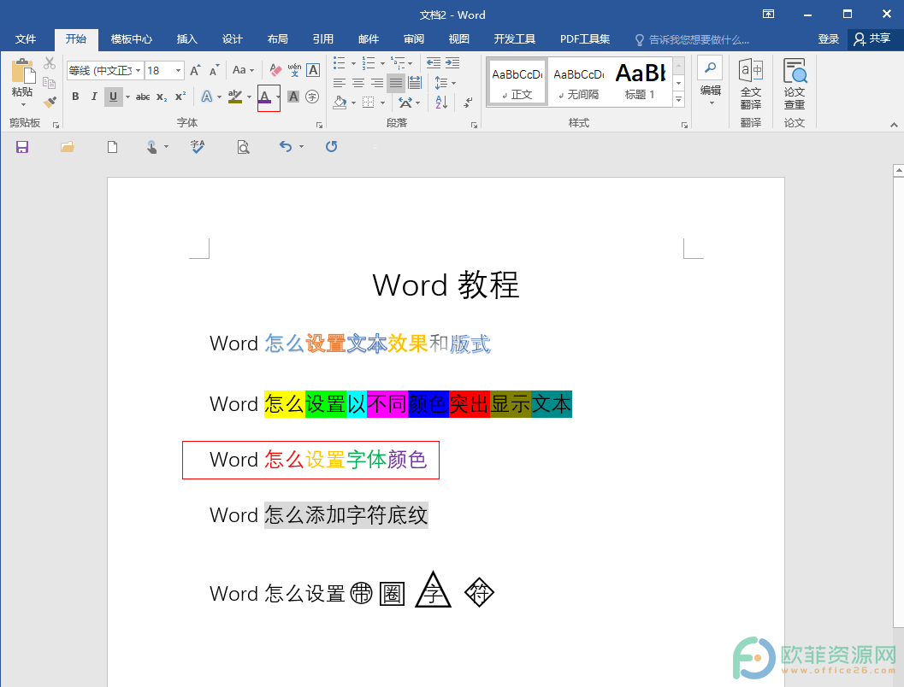Create a new blank document
This screenshot has width=904, height=687.
(x=112, y=148)
